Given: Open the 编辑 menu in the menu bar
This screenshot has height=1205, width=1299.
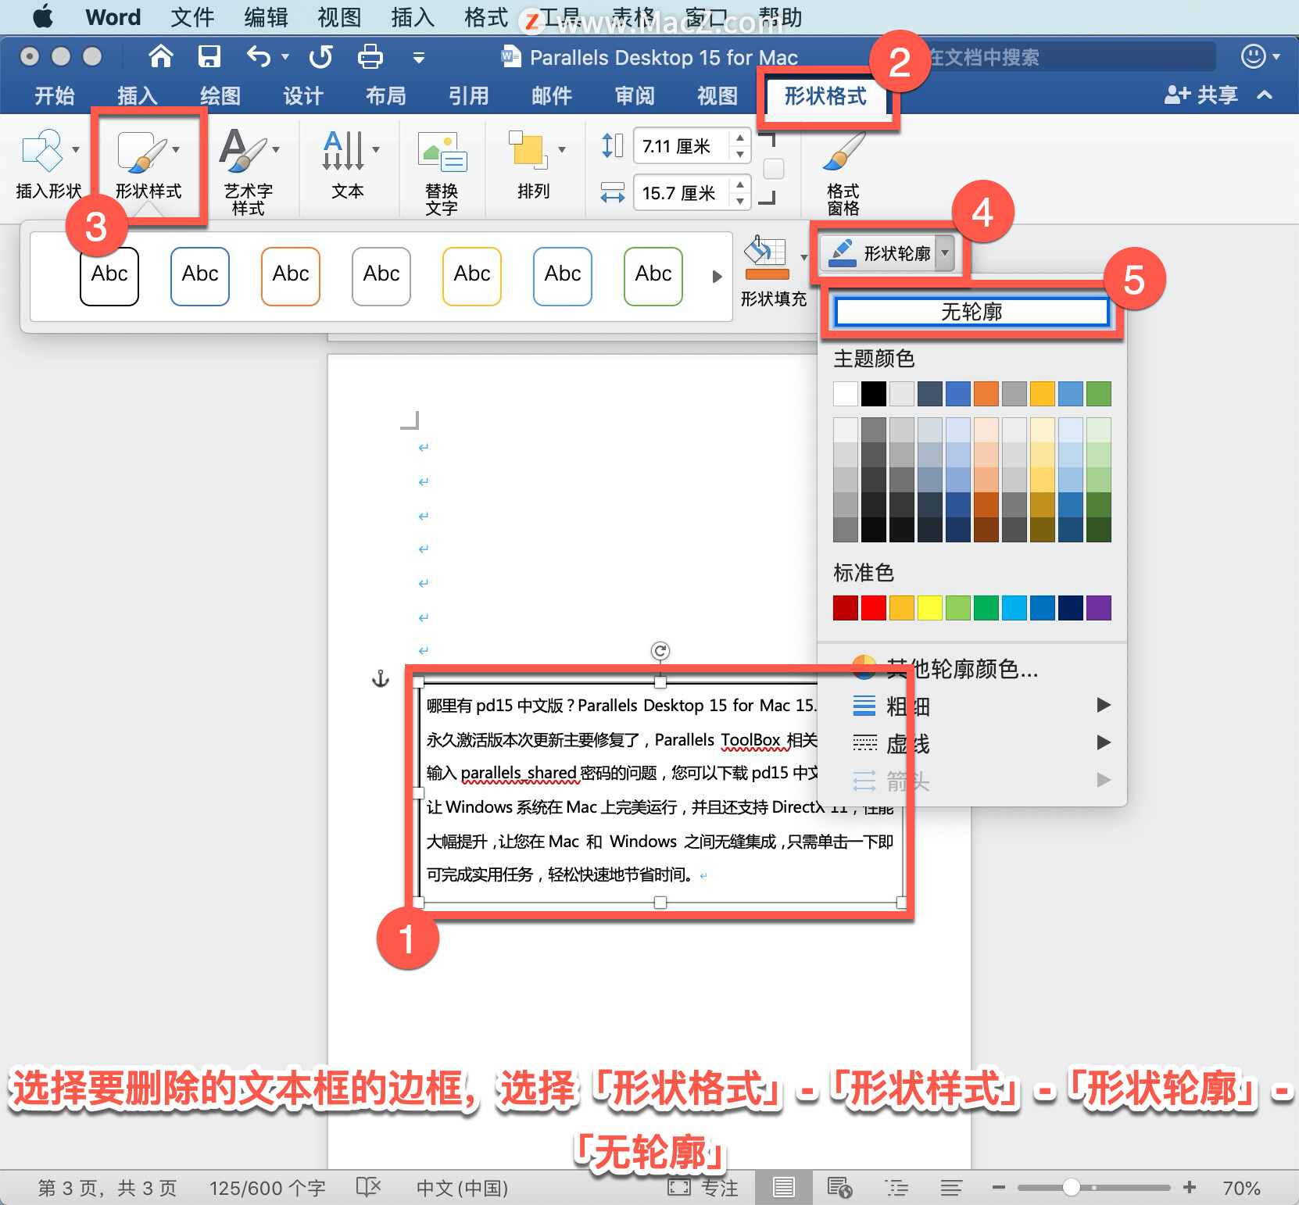Looking at the screenshot, I should (x=266, y=17).
